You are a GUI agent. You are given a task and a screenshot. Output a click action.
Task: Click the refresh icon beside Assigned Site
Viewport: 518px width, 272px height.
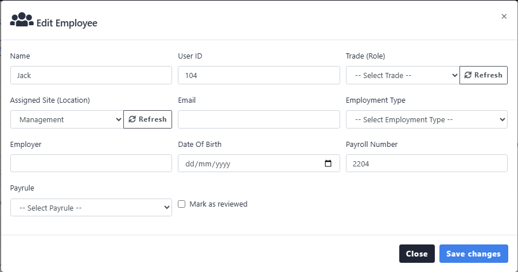coord(133,119)
